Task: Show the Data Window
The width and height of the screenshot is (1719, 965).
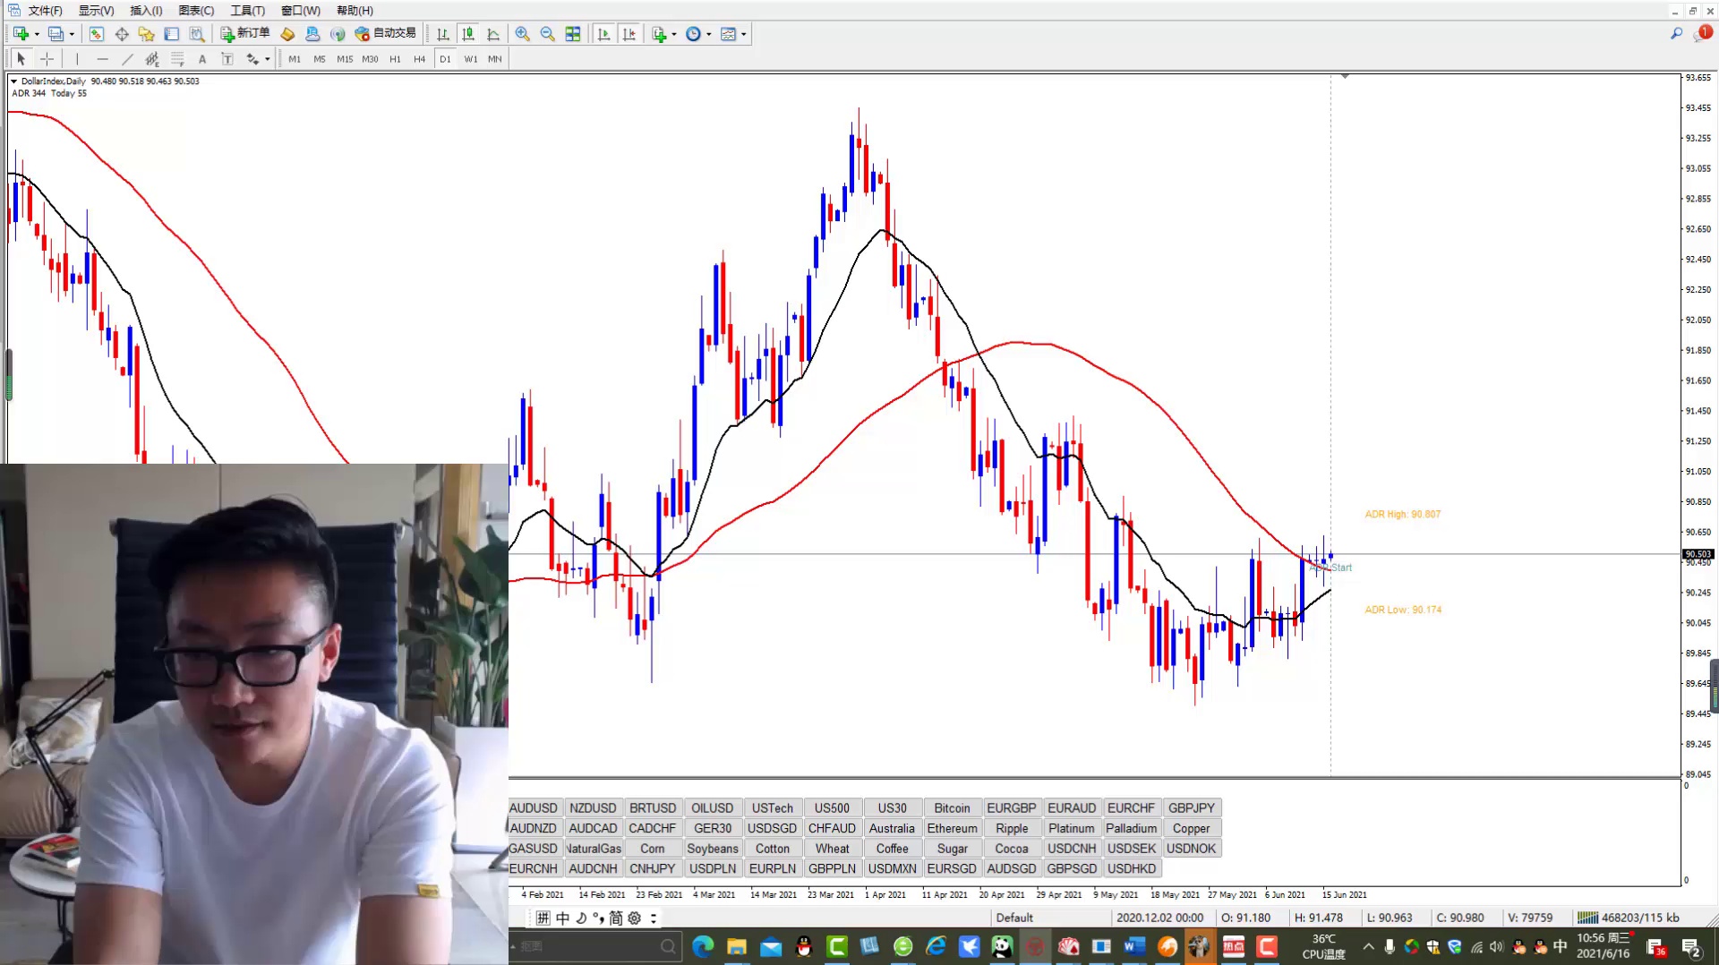Action: (x=122, y=34)
